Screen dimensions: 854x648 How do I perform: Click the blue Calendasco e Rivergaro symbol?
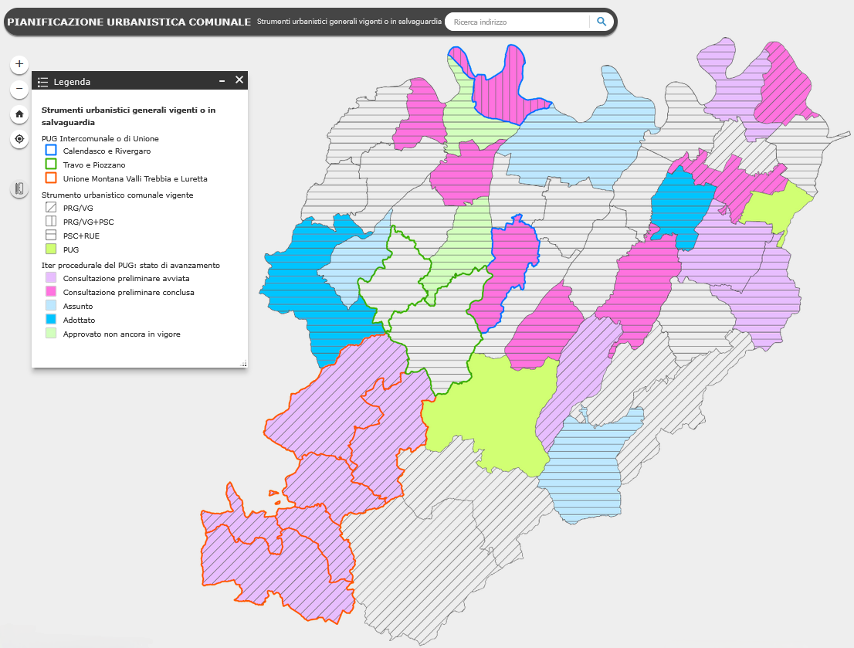51,151
